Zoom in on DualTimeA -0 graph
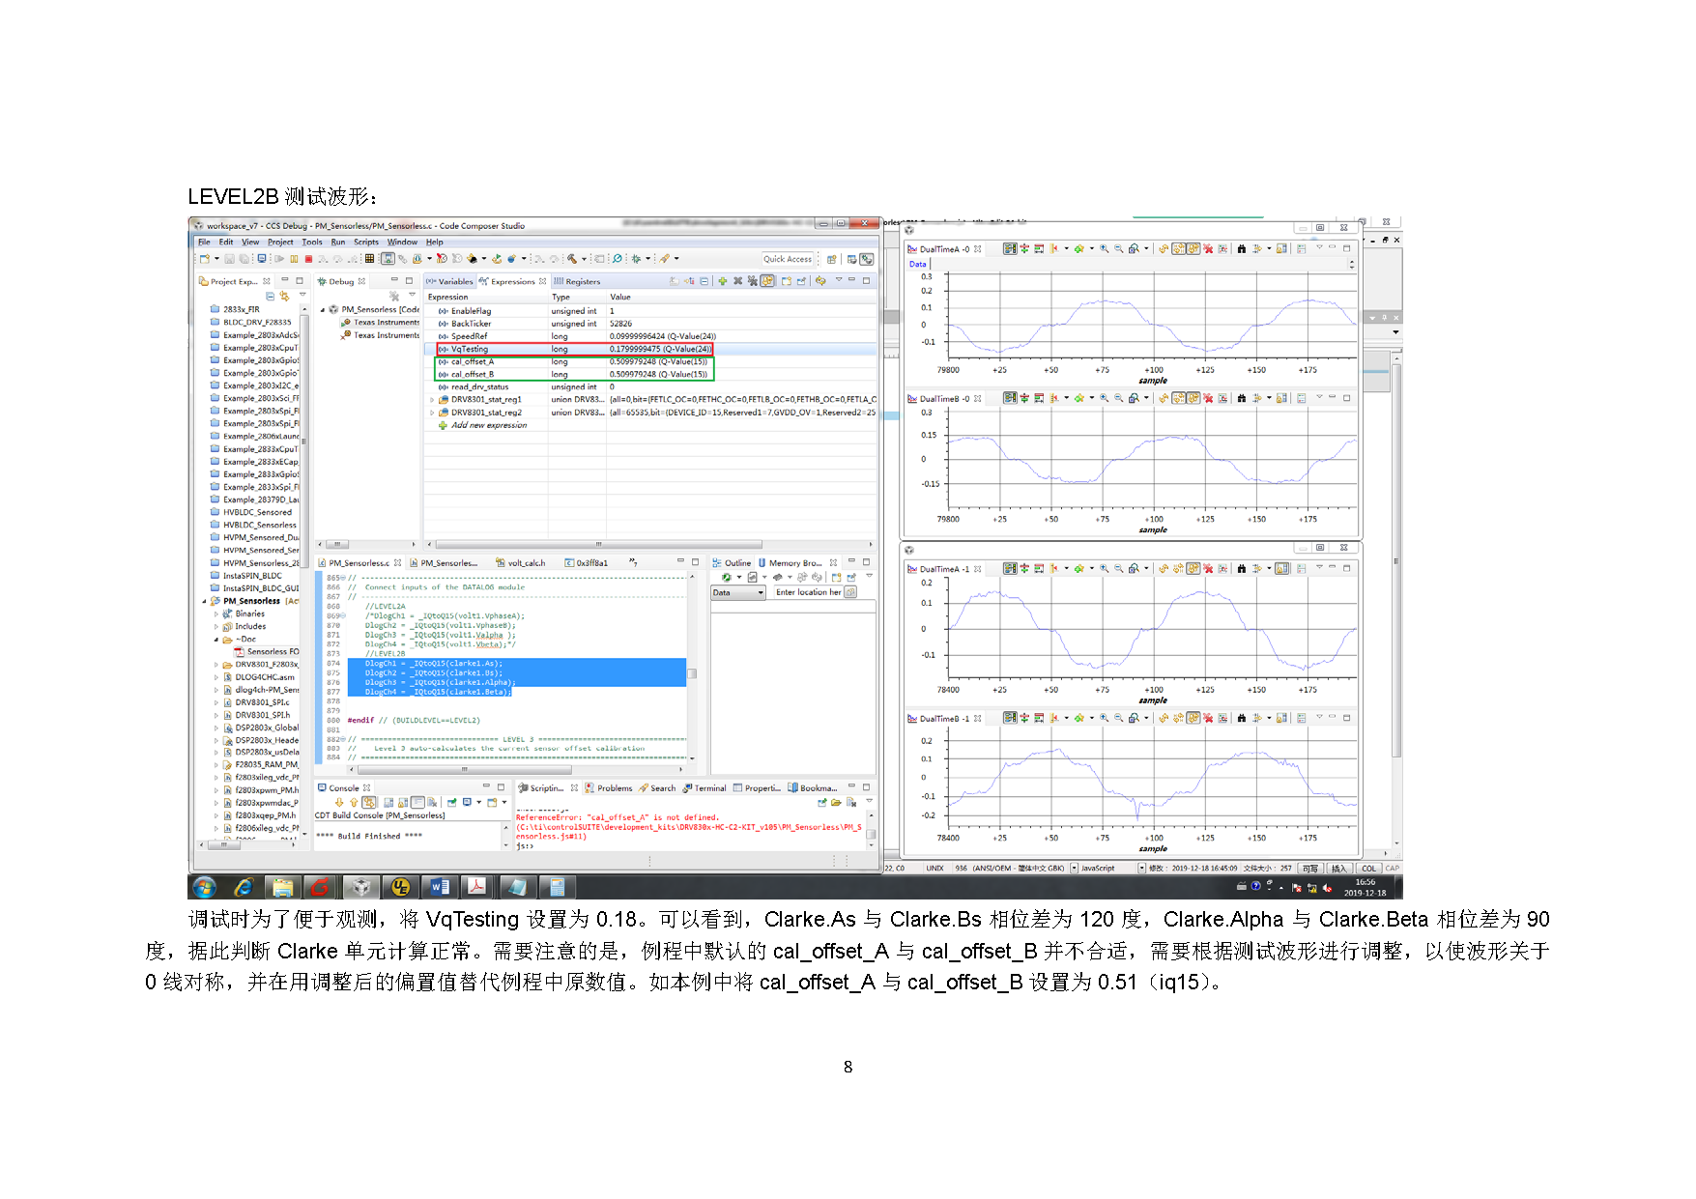The image size is (1696, 1199). [1104, 249]
